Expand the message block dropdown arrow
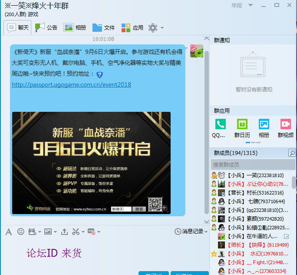The width and height of the screenshot is (297, 275). (99, 232)
